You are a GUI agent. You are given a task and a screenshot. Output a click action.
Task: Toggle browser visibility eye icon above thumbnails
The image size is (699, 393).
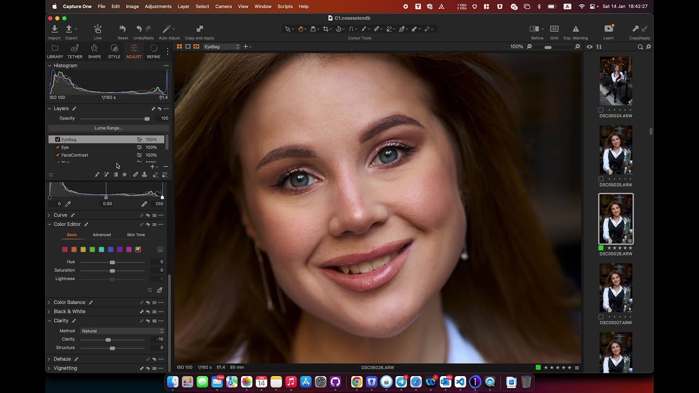590,47
